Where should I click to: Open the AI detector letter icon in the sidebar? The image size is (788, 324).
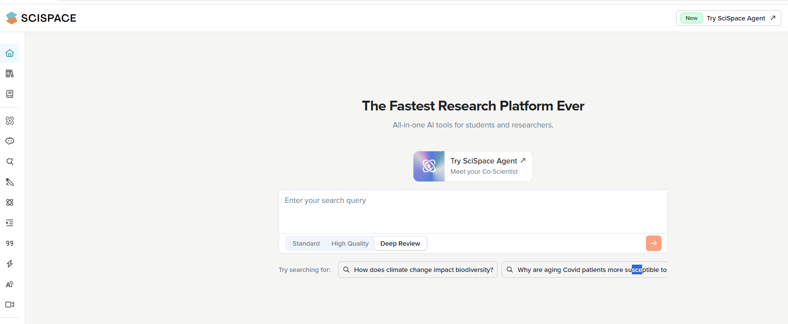[10, 284]
